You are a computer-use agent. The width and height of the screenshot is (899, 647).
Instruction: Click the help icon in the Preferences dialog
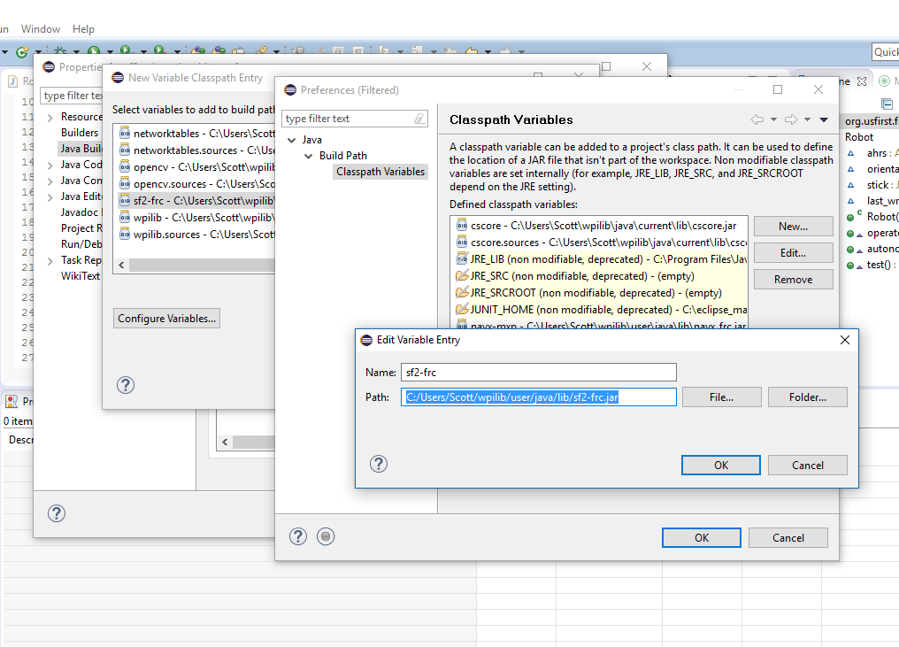pyautogui.click(x=298, y=536)
